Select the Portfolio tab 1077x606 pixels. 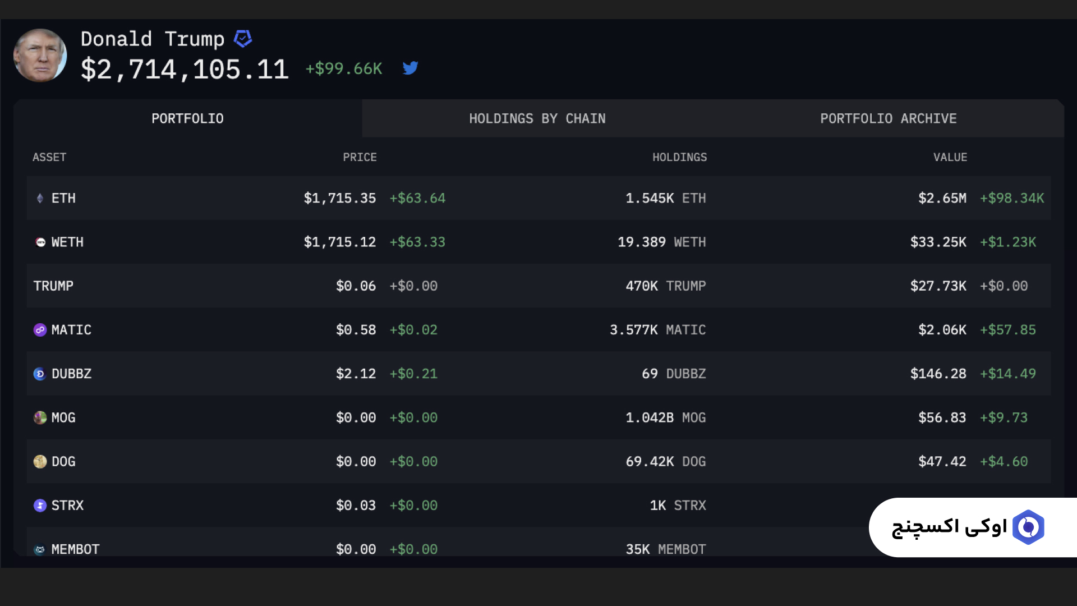[187, 118]
